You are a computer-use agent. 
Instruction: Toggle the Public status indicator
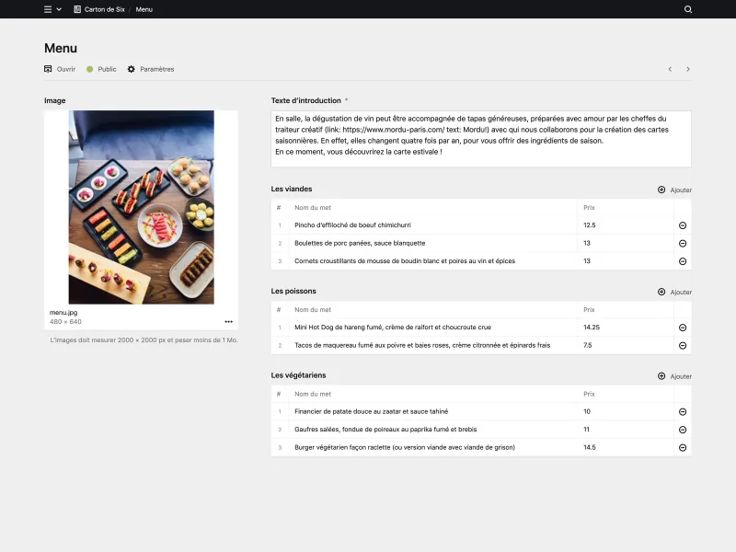point(89,68)
